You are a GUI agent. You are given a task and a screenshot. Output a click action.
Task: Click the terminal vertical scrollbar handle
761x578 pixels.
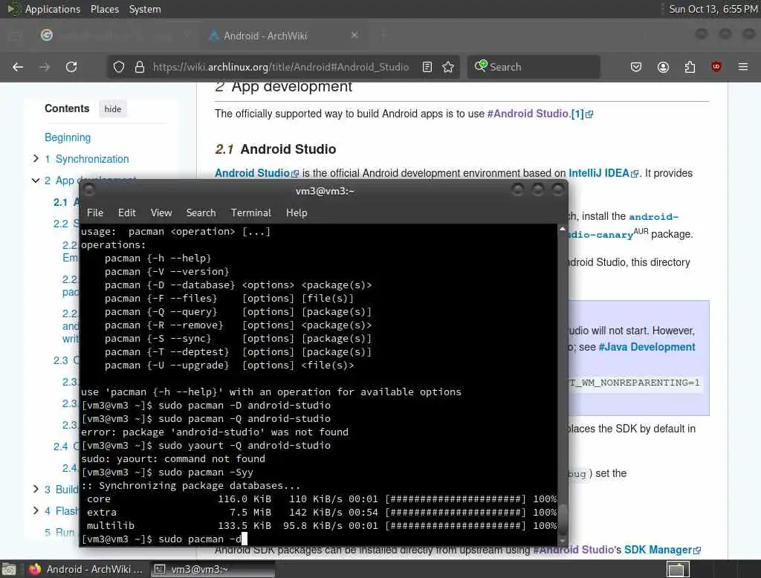pos(562,519)
